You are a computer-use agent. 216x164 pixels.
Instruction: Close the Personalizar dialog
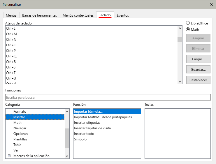(x=211, y=4)
